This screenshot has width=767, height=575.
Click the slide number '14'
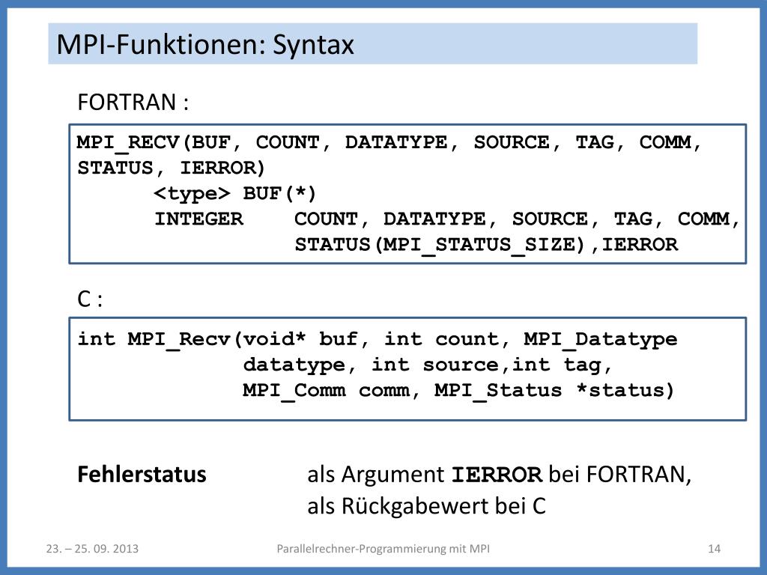pos(714,549)
